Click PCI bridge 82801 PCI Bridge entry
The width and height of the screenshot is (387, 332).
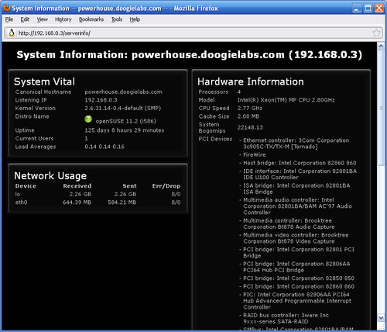tap(299, 253)
